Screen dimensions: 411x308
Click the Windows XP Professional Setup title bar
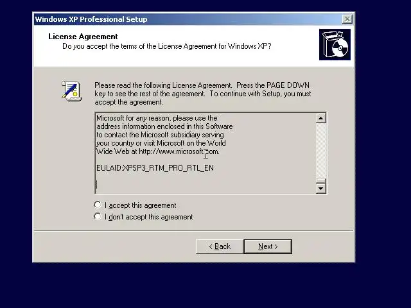(x=188, y=19)
